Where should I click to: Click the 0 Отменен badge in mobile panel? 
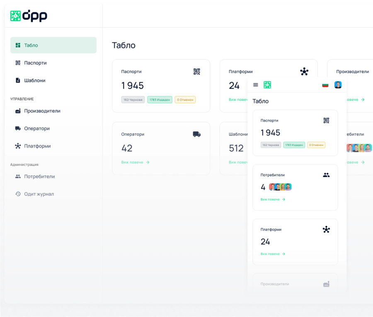pyautogui.click(x=316, y=145)
